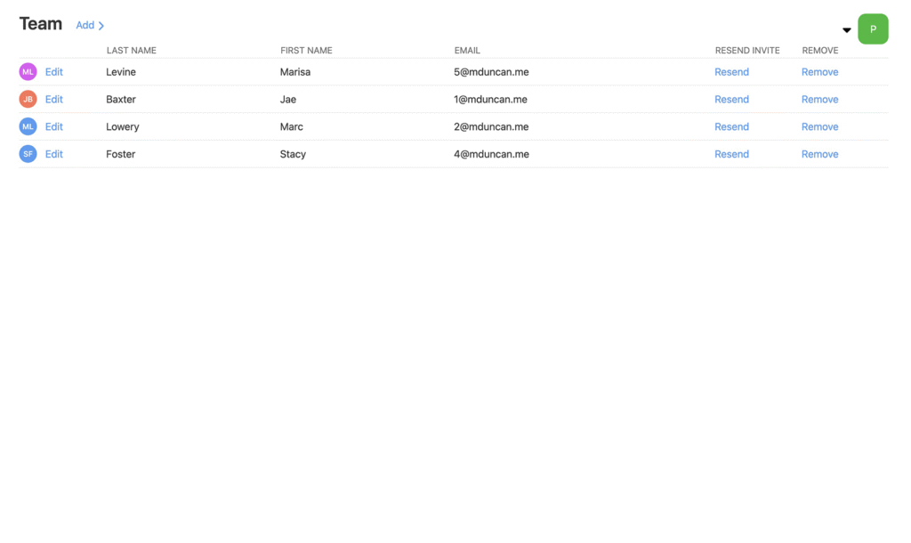Expand the dropdown arrow beside profile avatar
911x543 pixels.
tap(846, 30)
